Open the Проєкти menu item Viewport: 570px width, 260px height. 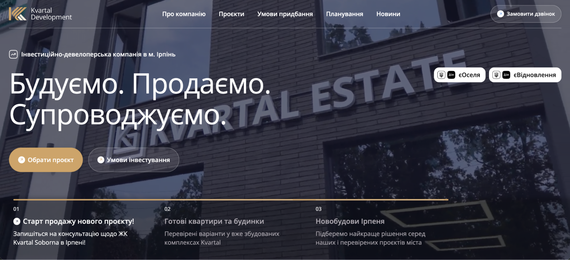coord(232,13)
